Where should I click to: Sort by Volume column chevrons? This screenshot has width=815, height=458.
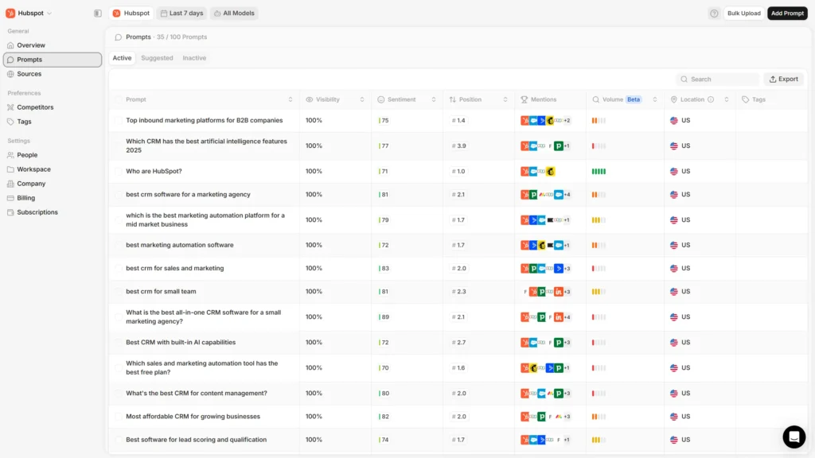(x=655, y=99)
